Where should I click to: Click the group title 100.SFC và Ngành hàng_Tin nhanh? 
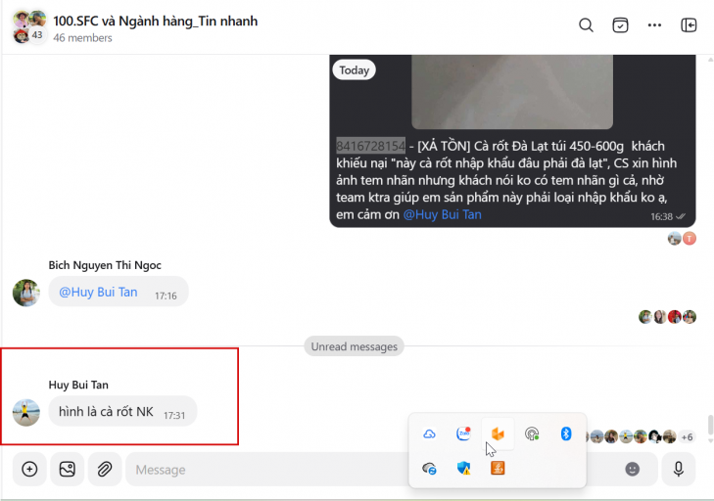pos(156,21)
